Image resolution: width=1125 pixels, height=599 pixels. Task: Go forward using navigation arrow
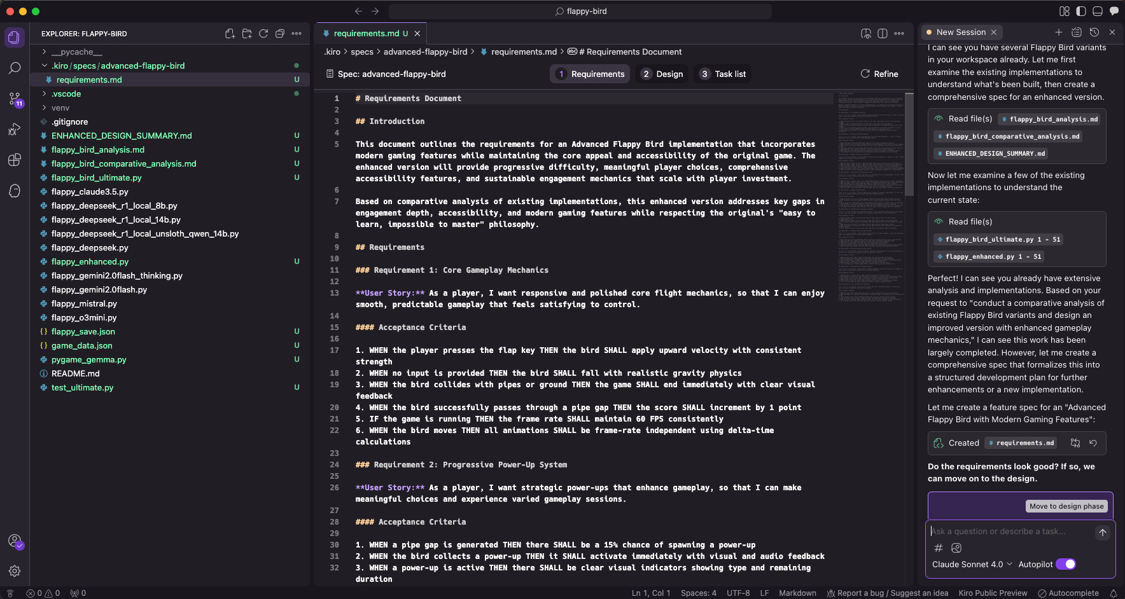pos(375,11)
